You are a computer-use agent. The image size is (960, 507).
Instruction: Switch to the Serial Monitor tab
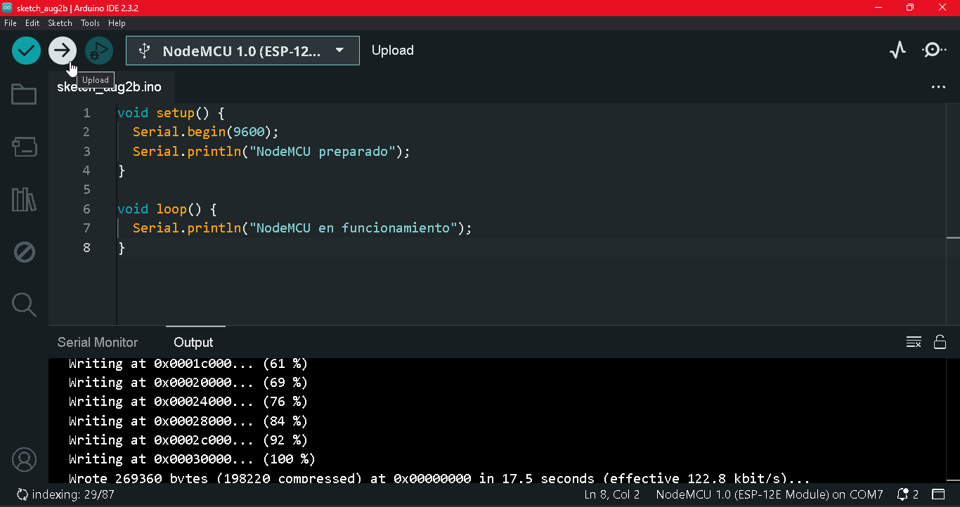tap(97, 342)
